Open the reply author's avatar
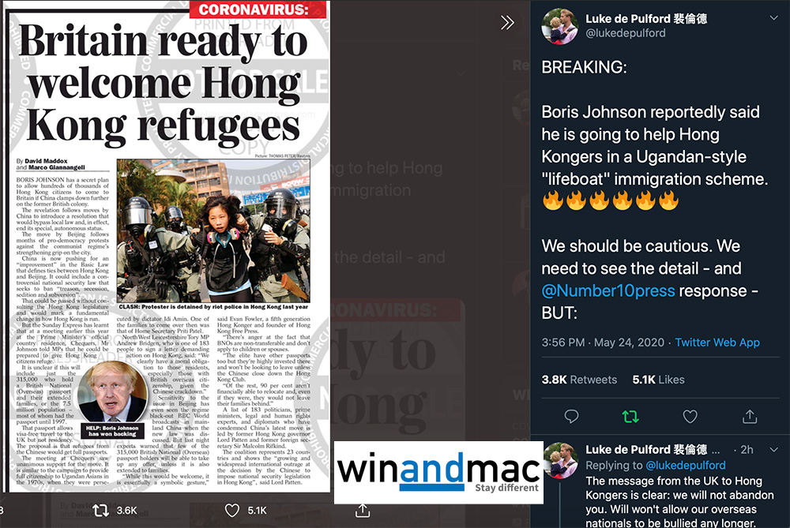 (559, 460)
